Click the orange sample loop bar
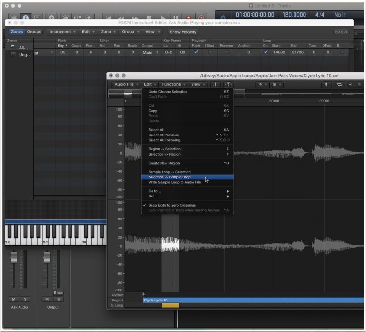This screenshot has height=332, width=366. [x=171, y=305]
